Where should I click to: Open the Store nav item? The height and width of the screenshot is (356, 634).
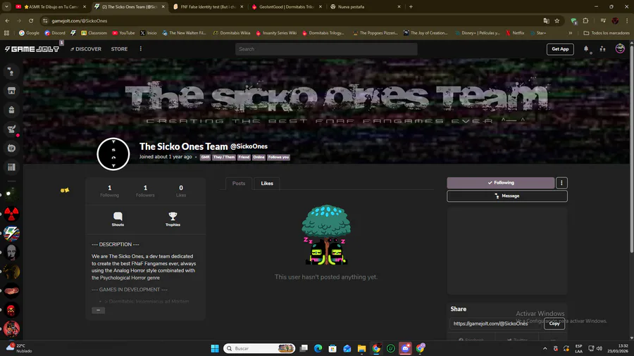[x=119, y=49]
